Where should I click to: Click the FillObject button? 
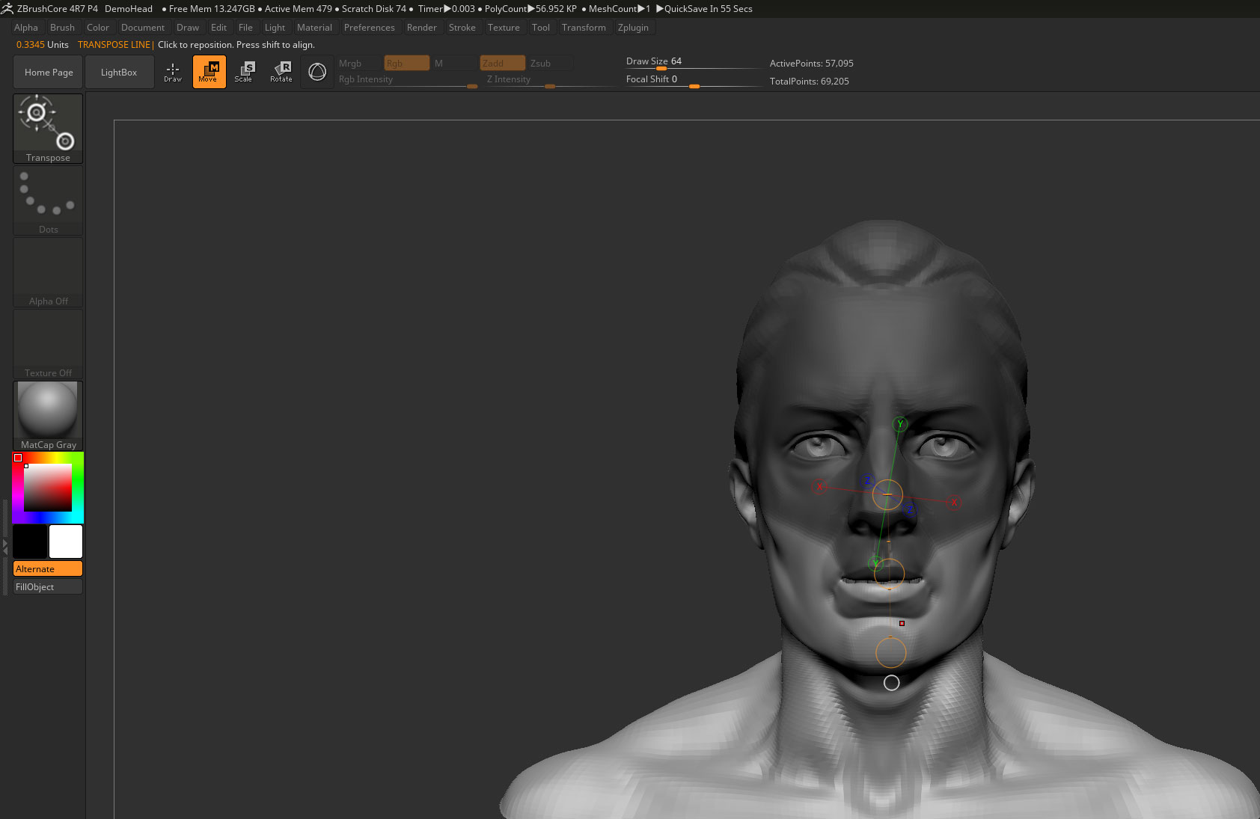48,586
